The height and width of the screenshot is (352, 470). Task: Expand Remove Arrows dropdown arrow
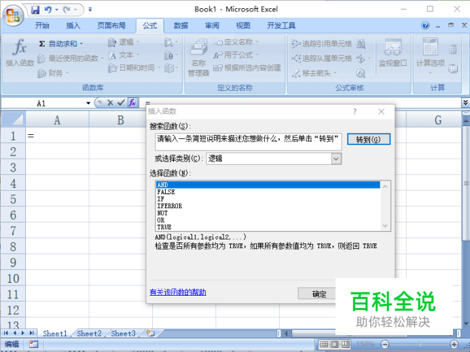[x=335, y=73]
